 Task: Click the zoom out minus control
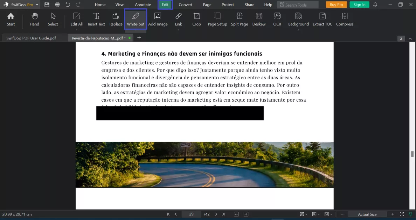342,214
